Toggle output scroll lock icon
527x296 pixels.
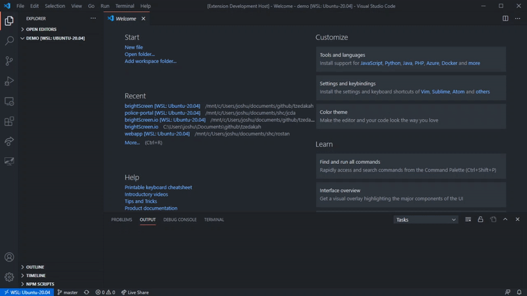tap(480, 220)
